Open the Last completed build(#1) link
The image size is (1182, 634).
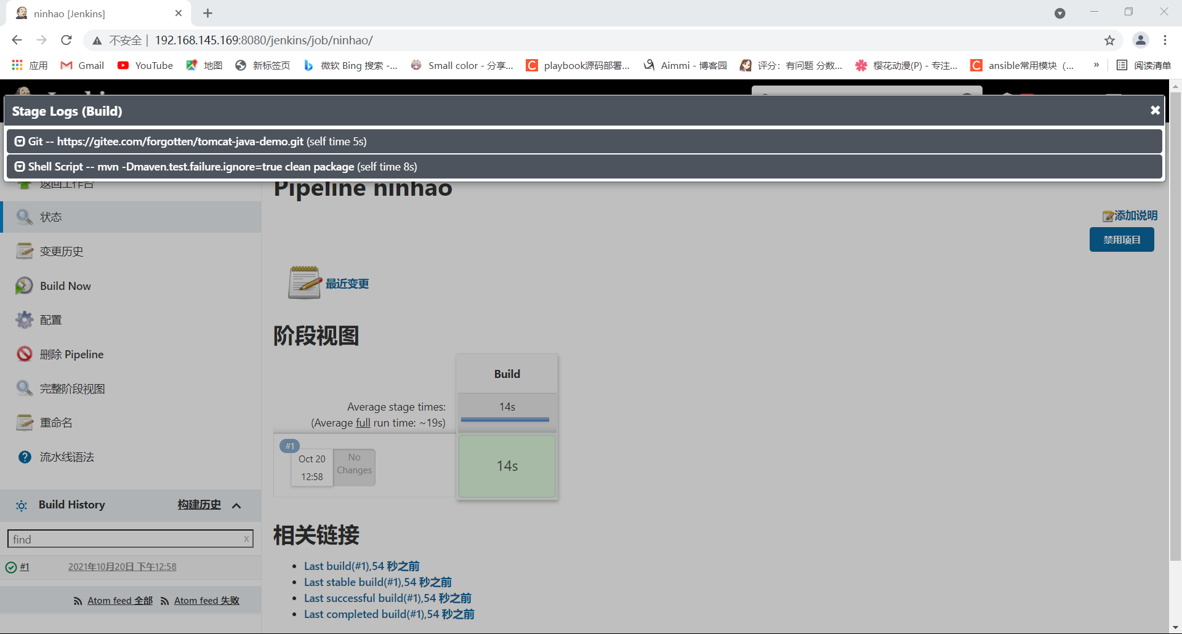389,614
